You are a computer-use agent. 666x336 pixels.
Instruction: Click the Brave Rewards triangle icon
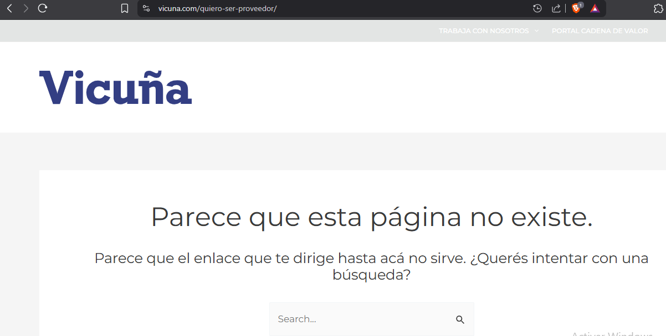point(595,8)
